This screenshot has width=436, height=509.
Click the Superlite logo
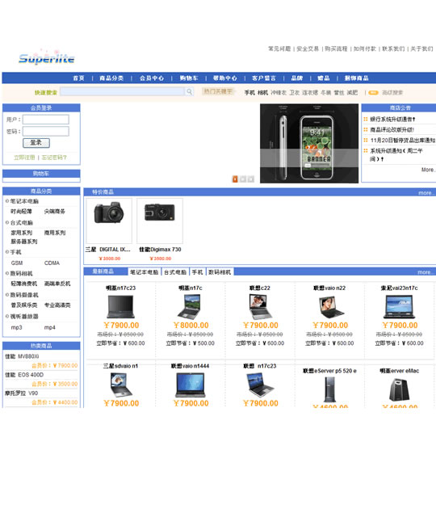click(46, 57)
